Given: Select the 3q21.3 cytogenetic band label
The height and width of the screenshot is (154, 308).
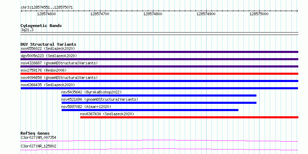Looking at the screenshot, I should 27,30.
